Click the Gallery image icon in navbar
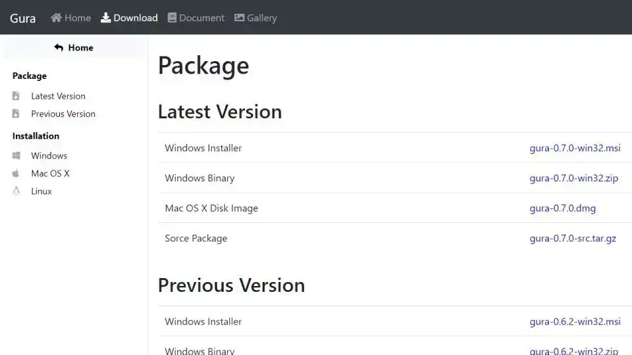The width and height of the screenshot is (632, 355). pos(240,18)
